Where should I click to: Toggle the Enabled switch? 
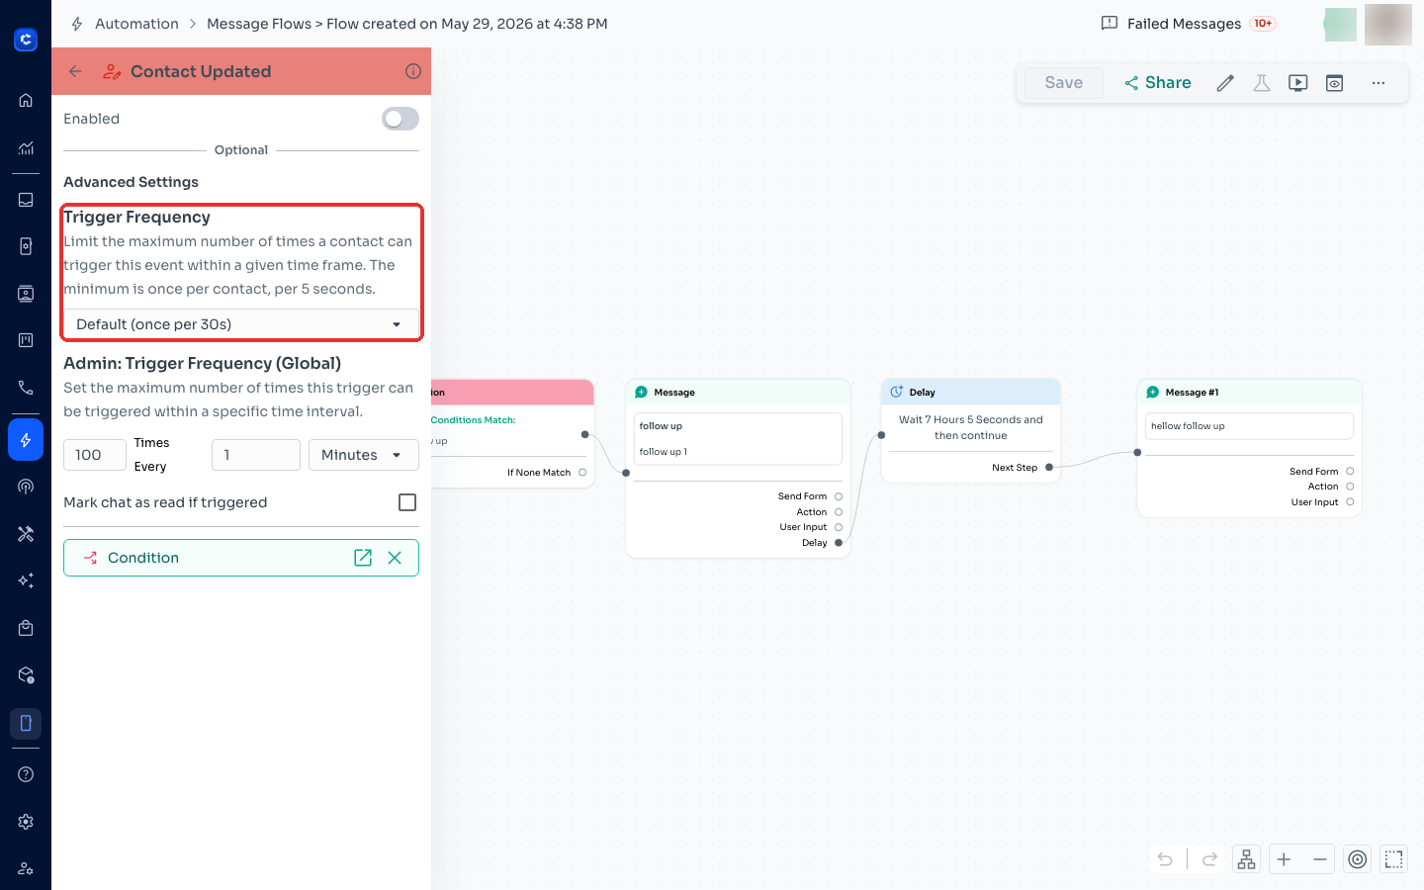[400, 119]
